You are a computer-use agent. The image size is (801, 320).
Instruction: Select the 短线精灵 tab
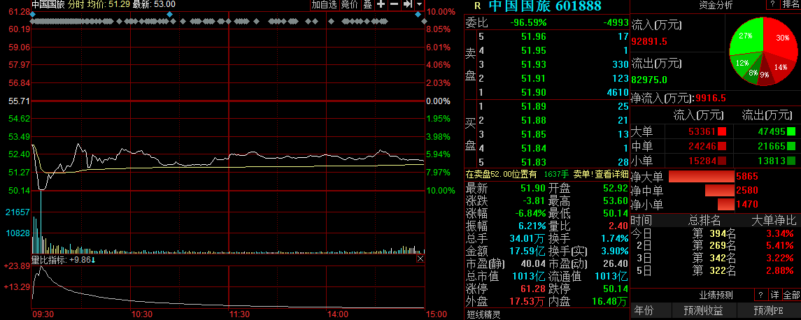click(x=483, y=314)
